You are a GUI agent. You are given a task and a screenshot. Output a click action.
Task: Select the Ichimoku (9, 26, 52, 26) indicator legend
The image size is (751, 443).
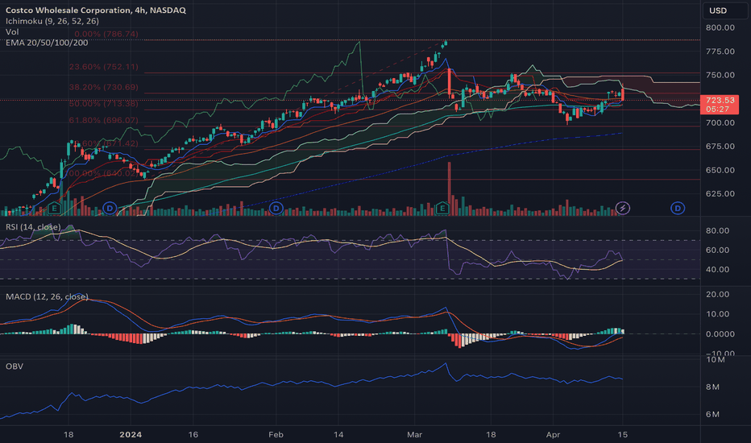pos(52,21)
